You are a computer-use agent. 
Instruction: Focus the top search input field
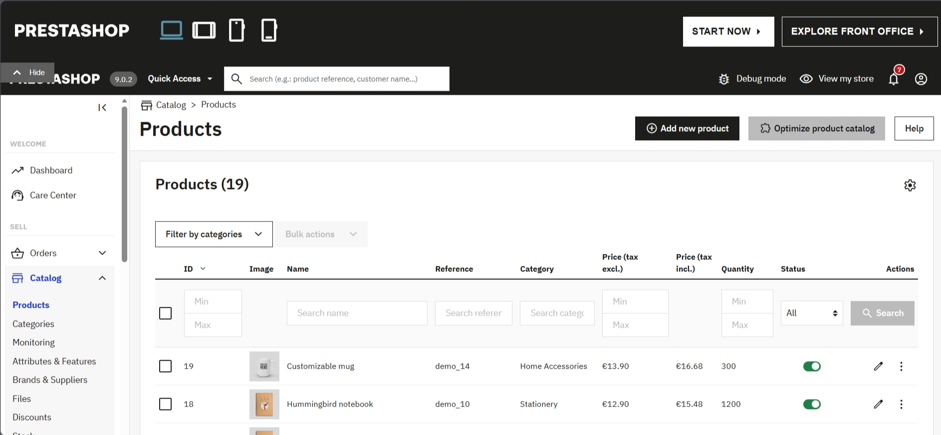[337, 79]
